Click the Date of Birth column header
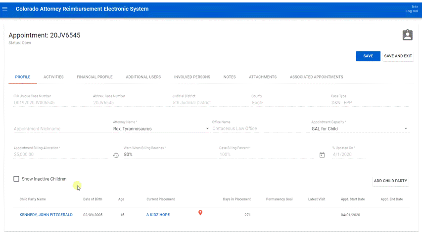Image resolution: width=422 pixels, height=237 pixels. pyautogui.click(x=93, y=199)
